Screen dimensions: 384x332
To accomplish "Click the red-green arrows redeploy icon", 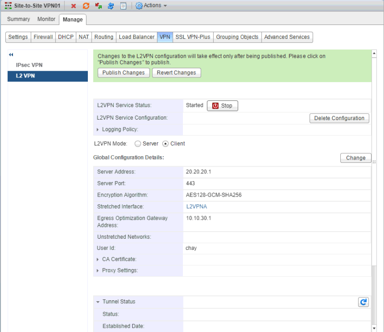I will tap(98, 6).
